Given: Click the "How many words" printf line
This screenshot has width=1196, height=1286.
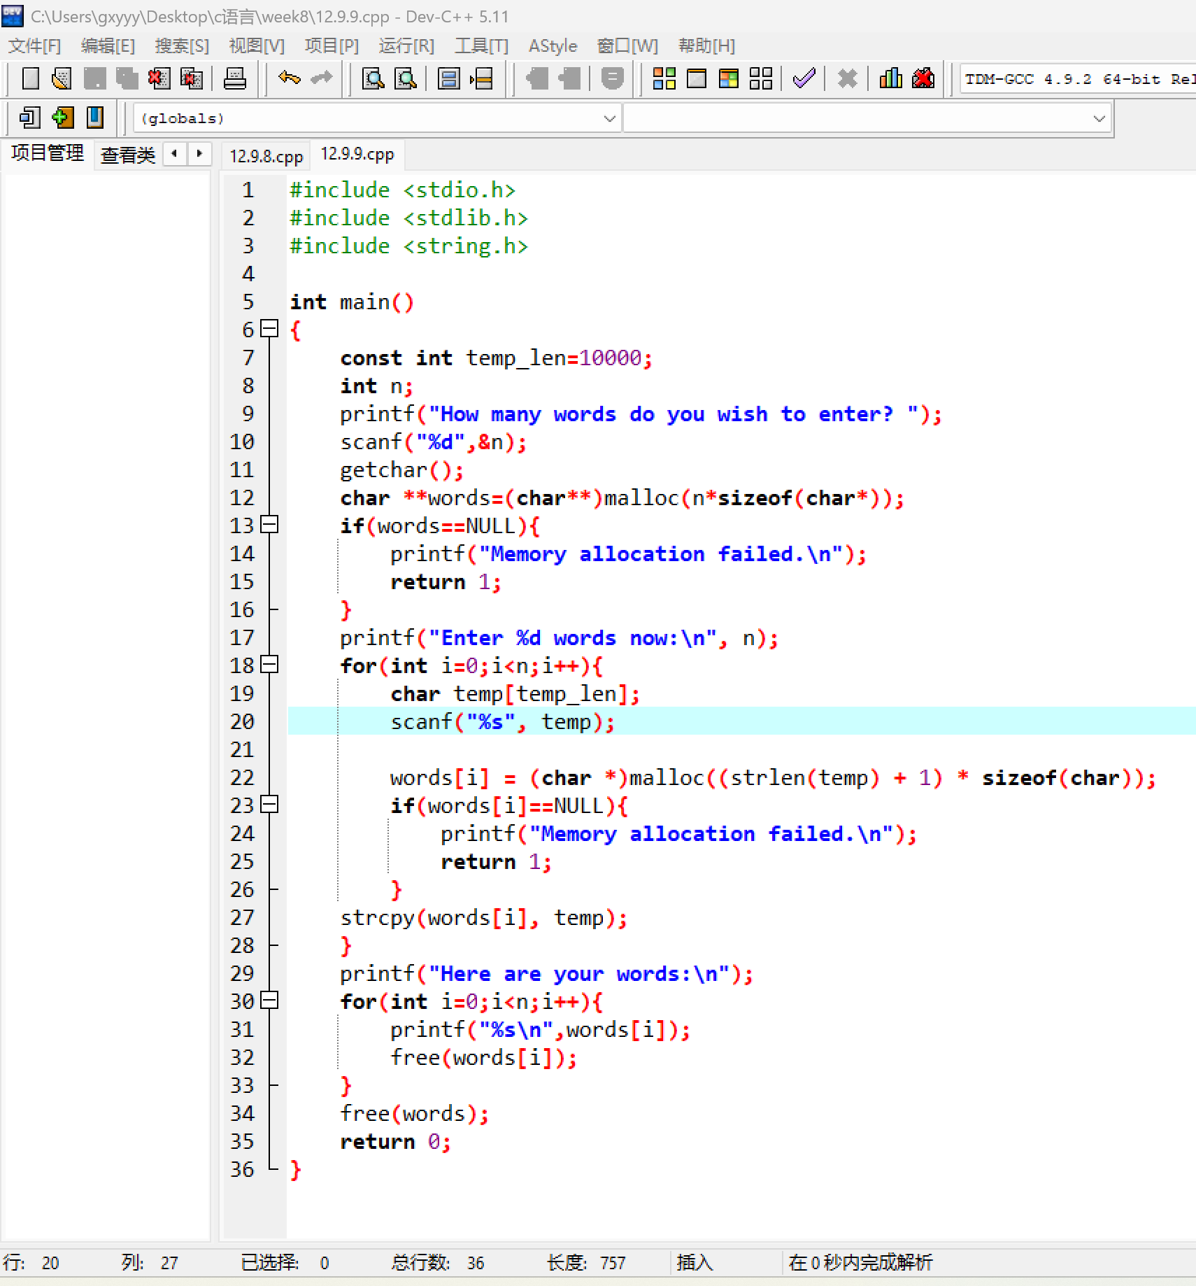Looking at the screenshot, I should point(641,414).
